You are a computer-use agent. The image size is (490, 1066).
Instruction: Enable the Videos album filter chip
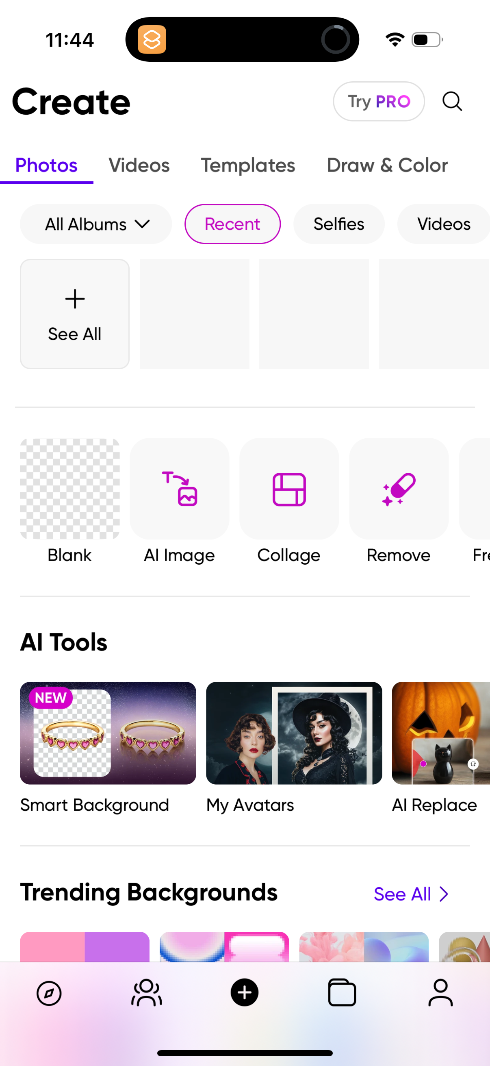pyautogui.click(x=443, y=224)
